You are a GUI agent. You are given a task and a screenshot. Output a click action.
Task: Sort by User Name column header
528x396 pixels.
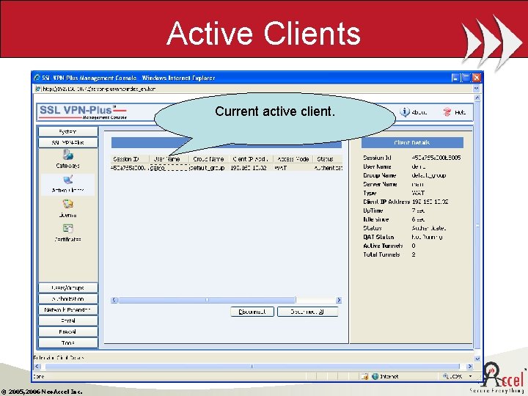coord(169,159)
